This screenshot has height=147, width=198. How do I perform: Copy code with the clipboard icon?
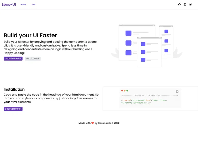click(177, 91)
